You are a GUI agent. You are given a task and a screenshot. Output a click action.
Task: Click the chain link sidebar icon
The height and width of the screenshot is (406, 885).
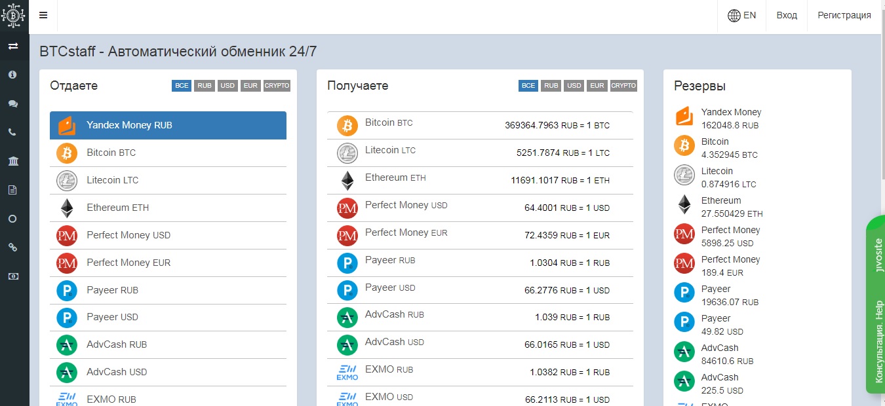coord(12,248)
